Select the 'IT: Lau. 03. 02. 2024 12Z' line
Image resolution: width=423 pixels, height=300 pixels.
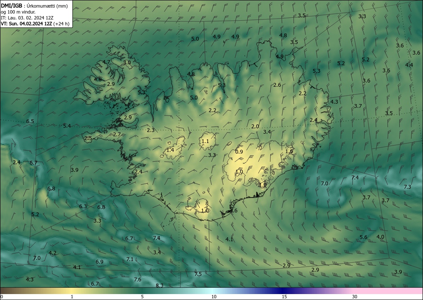27,18
